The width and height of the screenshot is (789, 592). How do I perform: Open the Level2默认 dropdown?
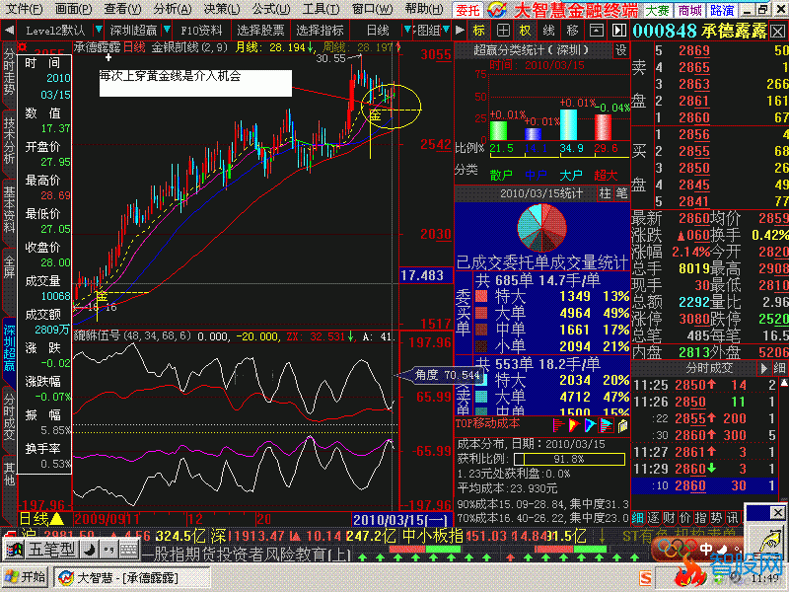[x=99, y=31]
